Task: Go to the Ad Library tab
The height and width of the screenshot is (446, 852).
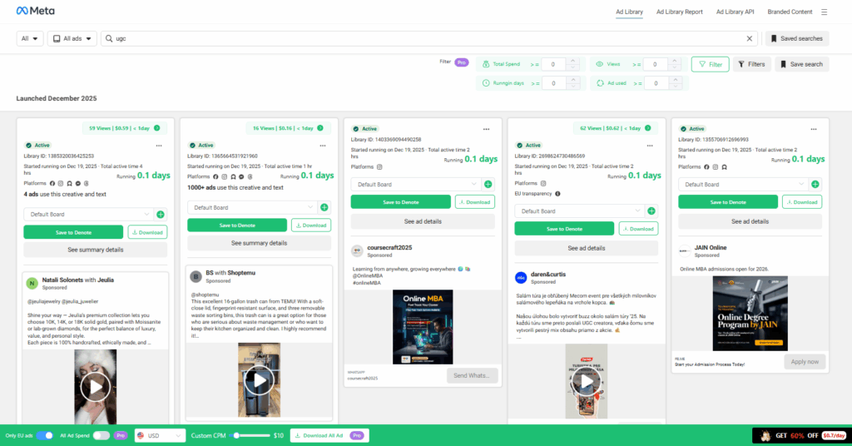Action: pyautogui.click(x=629, y=12)
